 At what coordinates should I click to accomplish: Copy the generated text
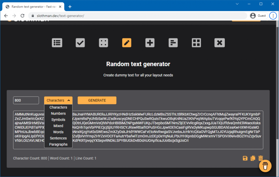click(x=253, y=158)
